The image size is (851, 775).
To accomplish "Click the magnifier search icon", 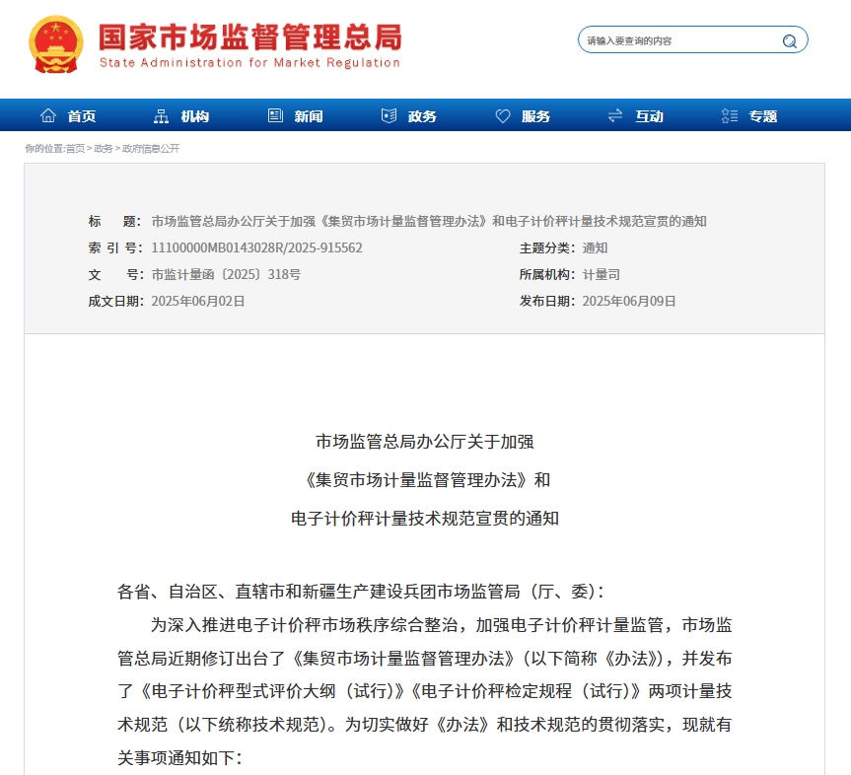I will (790, 40).
